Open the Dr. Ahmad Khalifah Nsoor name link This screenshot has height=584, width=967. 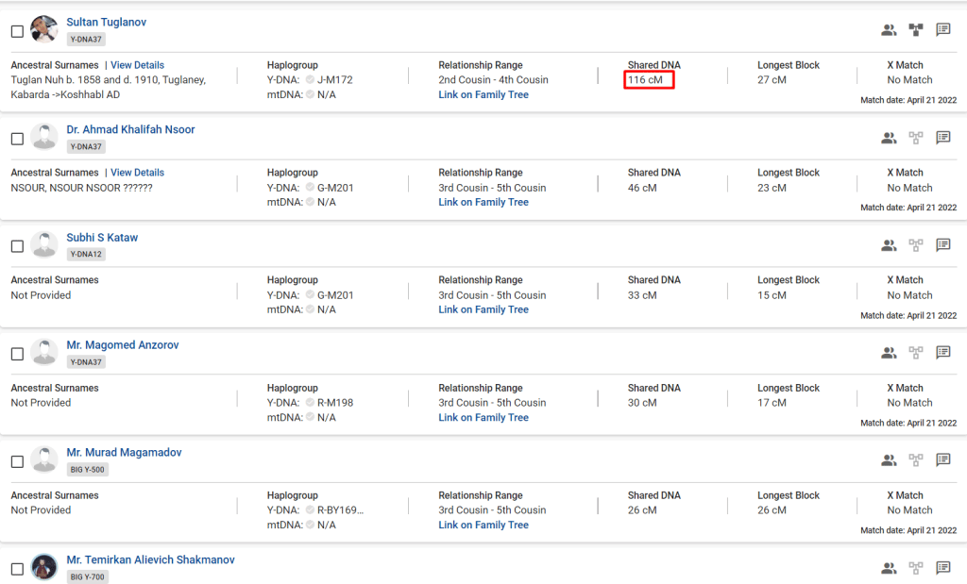(x=130, y=129)
